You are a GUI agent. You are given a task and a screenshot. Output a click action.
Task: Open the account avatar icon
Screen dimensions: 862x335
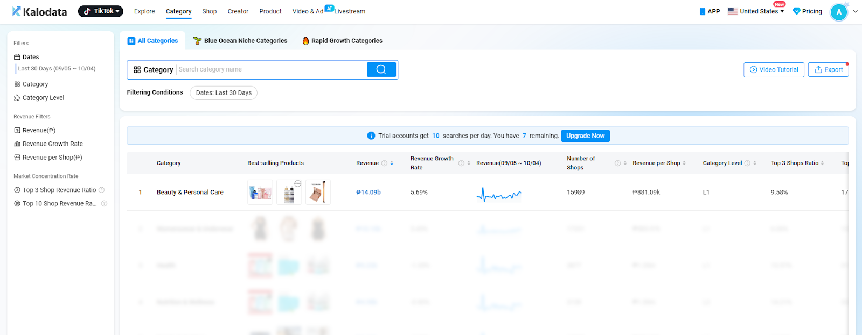(x=838, y=12)
